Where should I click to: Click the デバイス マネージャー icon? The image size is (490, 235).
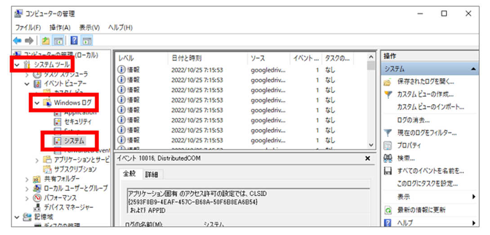37,207
